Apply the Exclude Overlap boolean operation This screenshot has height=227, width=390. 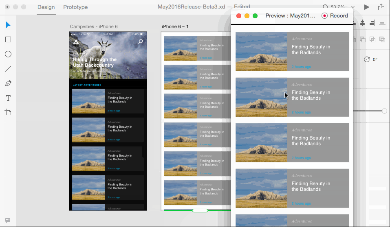click(382, 39)
